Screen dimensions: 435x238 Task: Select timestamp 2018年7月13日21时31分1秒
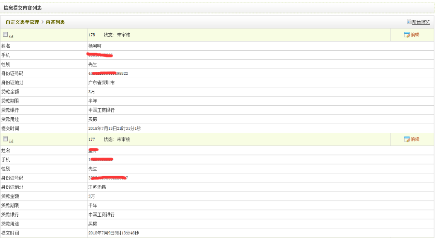(115, 128)
